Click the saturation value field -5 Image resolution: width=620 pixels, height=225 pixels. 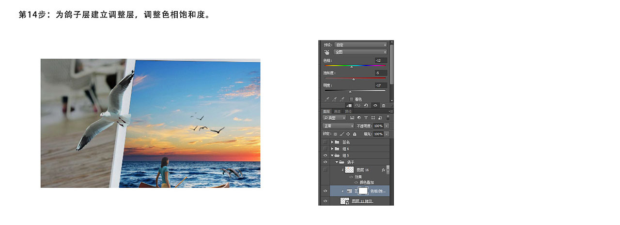(x=381, y=73)
